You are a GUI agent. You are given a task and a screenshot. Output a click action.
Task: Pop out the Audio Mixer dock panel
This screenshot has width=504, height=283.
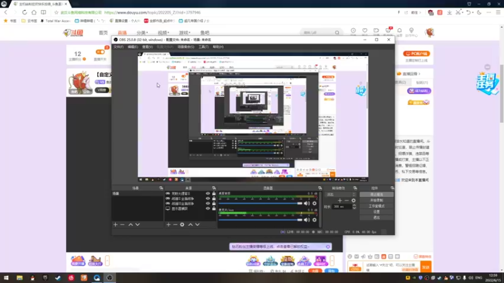tap(320, 188)
